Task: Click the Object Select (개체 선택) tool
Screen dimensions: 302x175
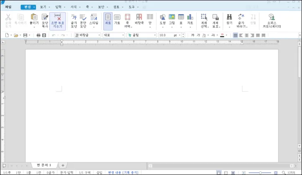Action: click(204, 21)
